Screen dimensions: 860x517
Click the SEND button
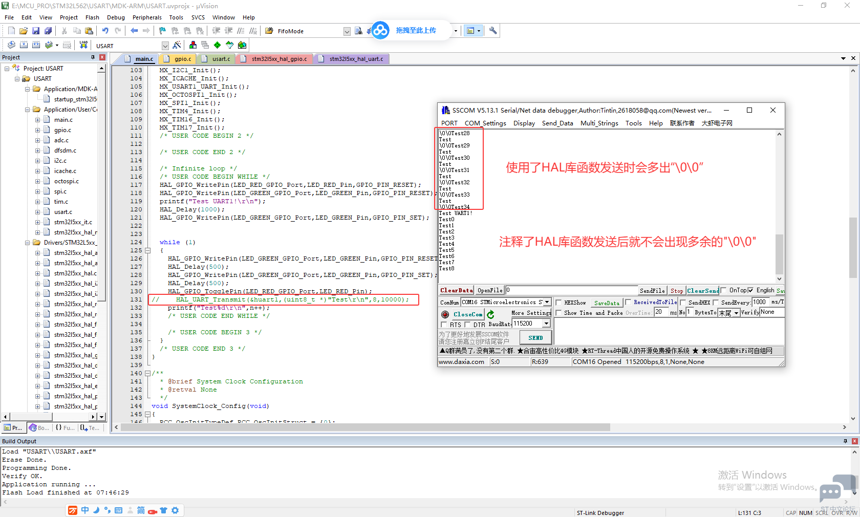click(x=535, y=337)
